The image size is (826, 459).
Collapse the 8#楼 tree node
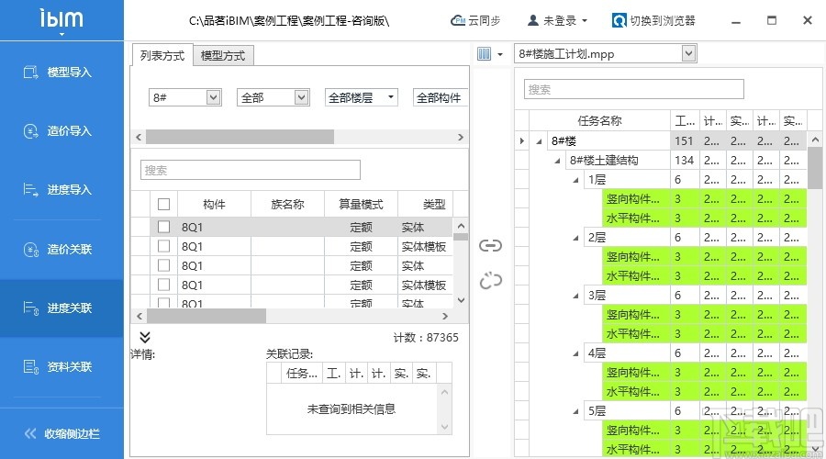coord(539,141)
